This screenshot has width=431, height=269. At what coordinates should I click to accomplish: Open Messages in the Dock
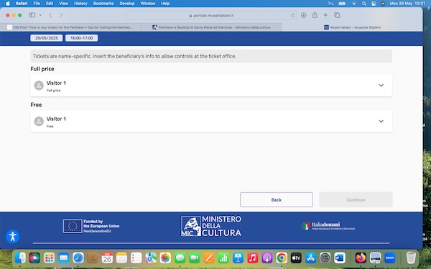[180, 258]
